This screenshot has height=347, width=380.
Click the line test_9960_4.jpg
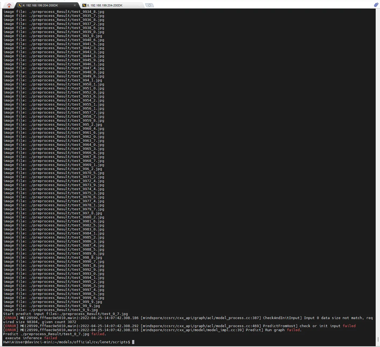(54, 128)
